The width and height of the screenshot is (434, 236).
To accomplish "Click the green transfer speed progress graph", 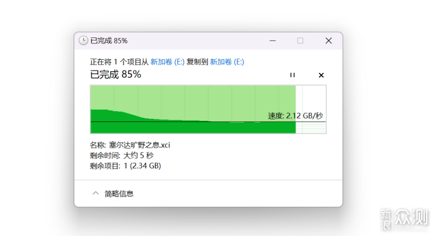I will [x=208, y=109].
